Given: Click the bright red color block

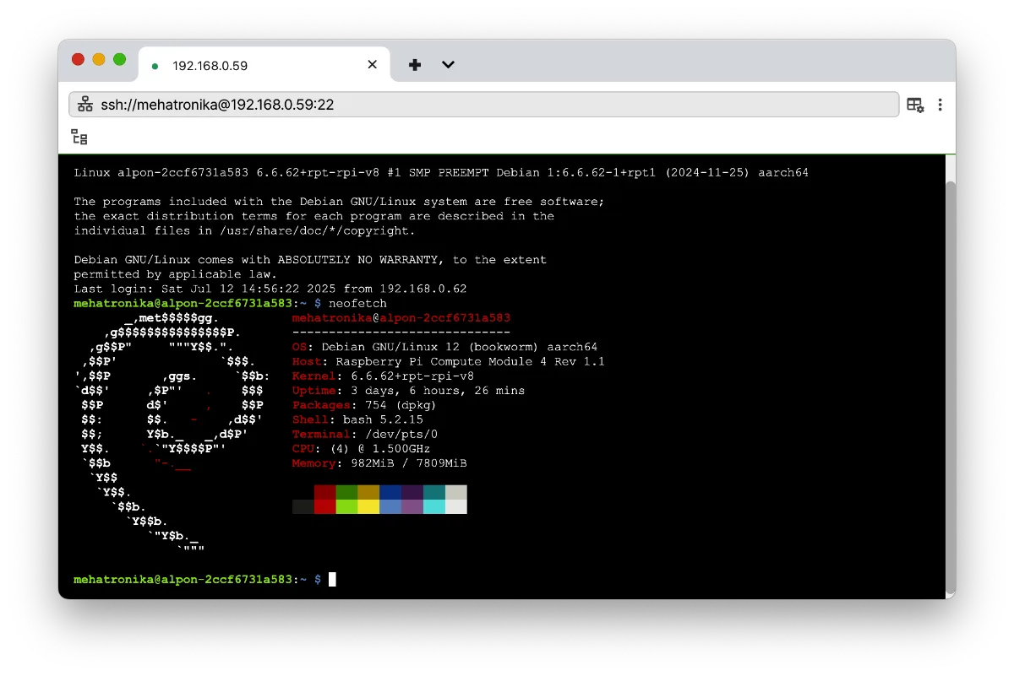Looking at the screenshot, I should tap(324, 506).
